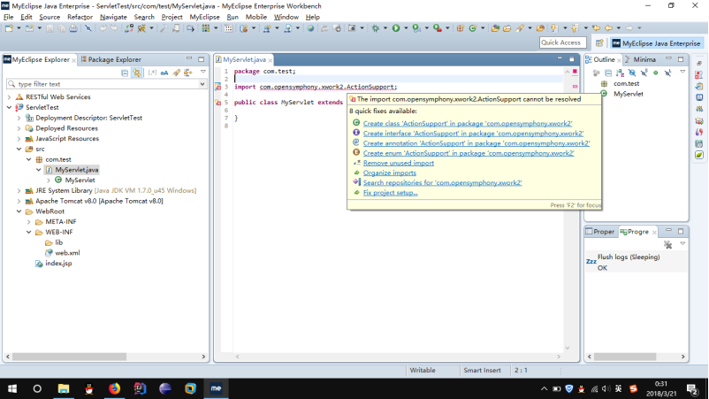709x399 pixels.
Task: Click the green Run toolbar button
Action: click(x=394, y=28)
